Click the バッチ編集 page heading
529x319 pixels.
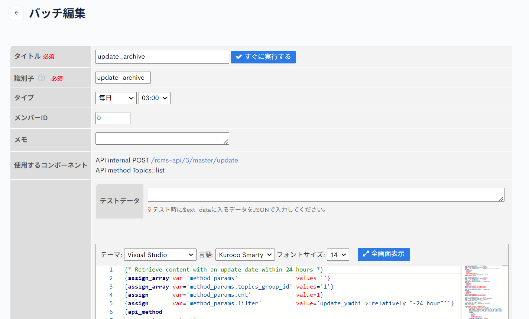pos(57,13)
